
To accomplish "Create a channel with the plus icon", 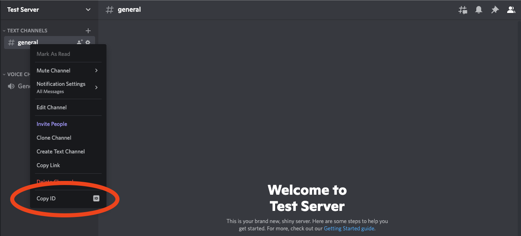I will tap(88, 30).
